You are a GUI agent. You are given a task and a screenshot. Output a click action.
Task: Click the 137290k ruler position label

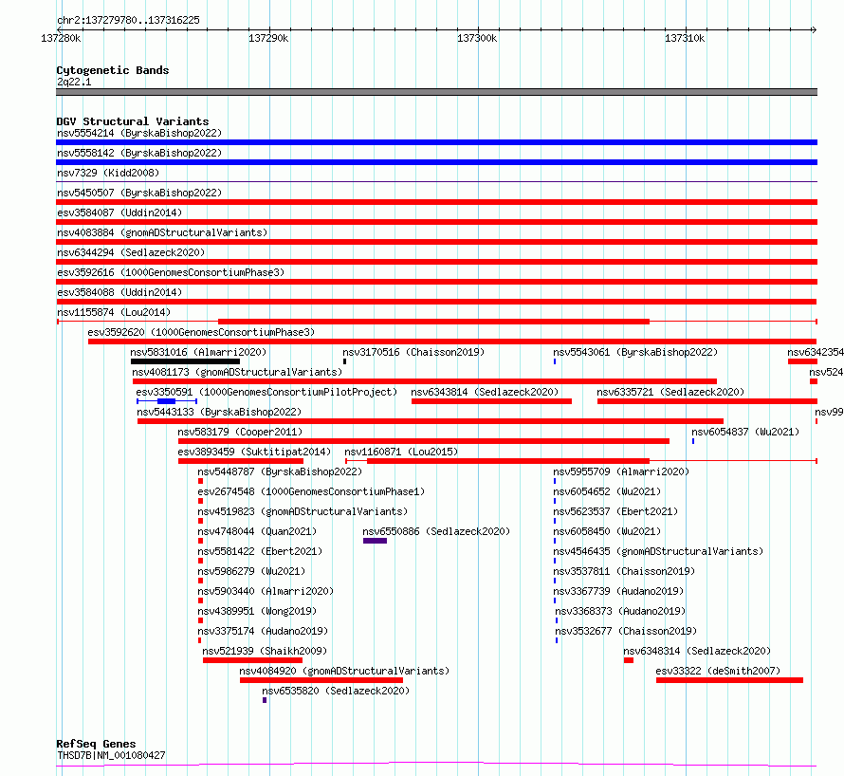click(268, 38)
